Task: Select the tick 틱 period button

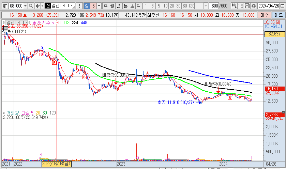Action: click(138, 6)
